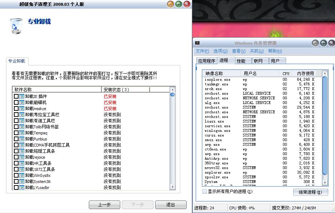335x213 pixels.
Task: Open the 选项(O) menu in Task Manager
Action: tap(220, 51)
